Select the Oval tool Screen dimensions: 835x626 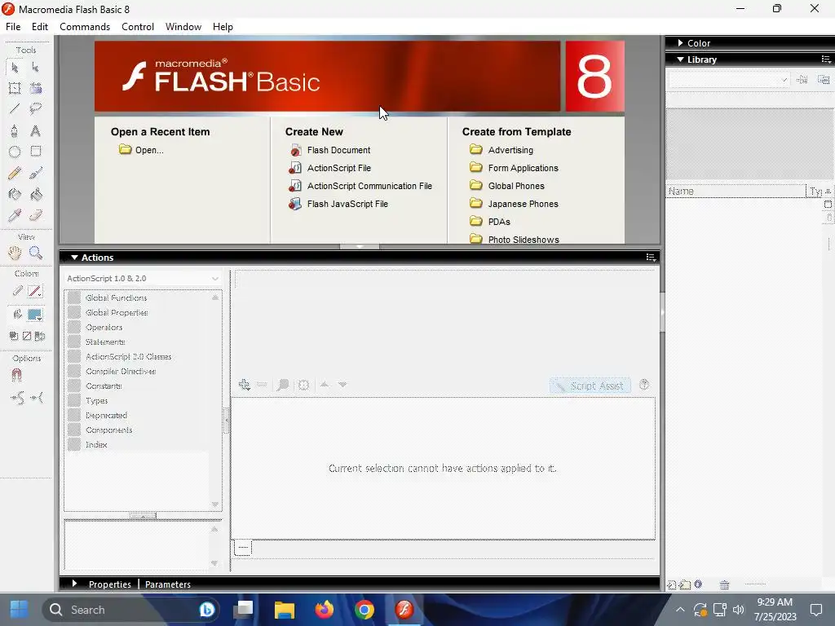[x=15, y=152]
